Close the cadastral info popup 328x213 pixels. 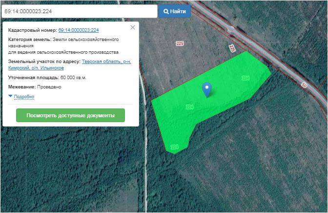coord(133,28)
